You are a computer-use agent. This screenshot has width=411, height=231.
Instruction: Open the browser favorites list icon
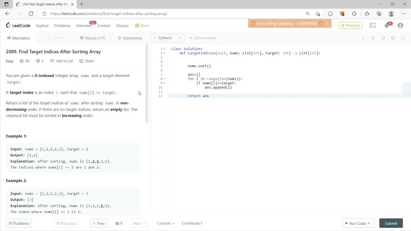tap(367, 13)
